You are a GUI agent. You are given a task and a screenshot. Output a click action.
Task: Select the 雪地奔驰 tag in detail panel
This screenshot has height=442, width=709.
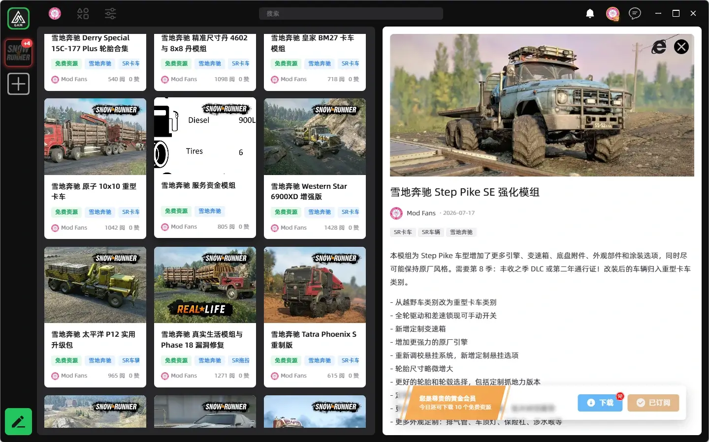461,232
